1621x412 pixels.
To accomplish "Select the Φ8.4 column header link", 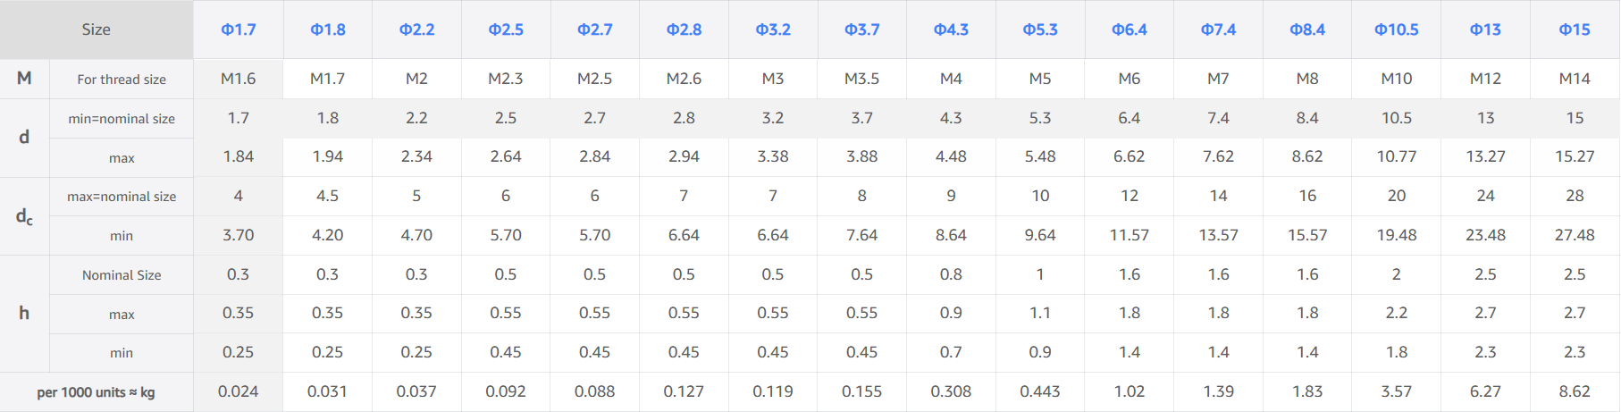I will pyautogui.click(x=1307, y=29).
